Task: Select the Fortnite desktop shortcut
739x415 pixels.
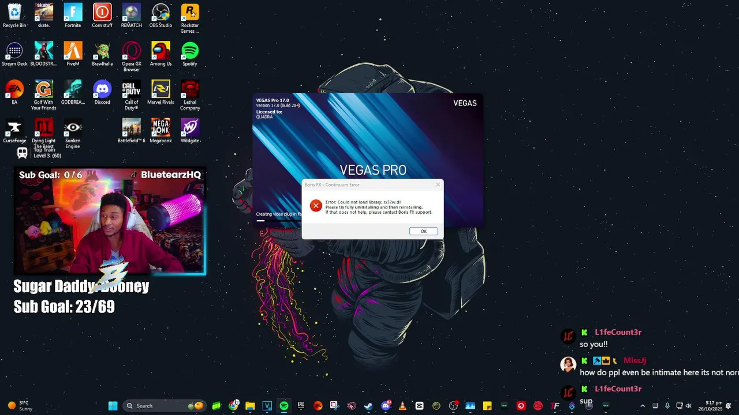Action: point(73,16)
